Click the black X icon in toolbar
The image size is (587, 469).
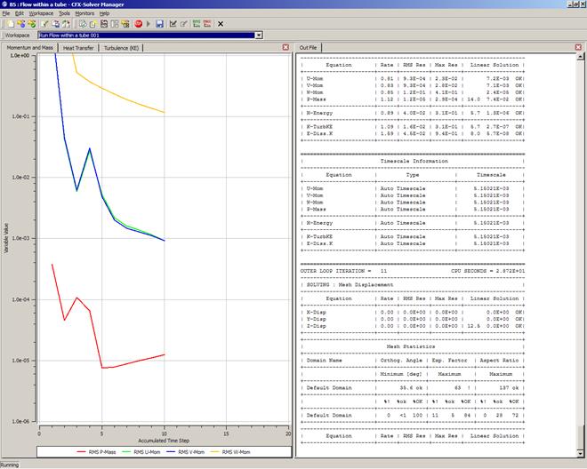pos(221,24)
